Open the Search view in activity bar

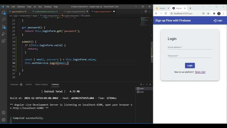point(4,20)
